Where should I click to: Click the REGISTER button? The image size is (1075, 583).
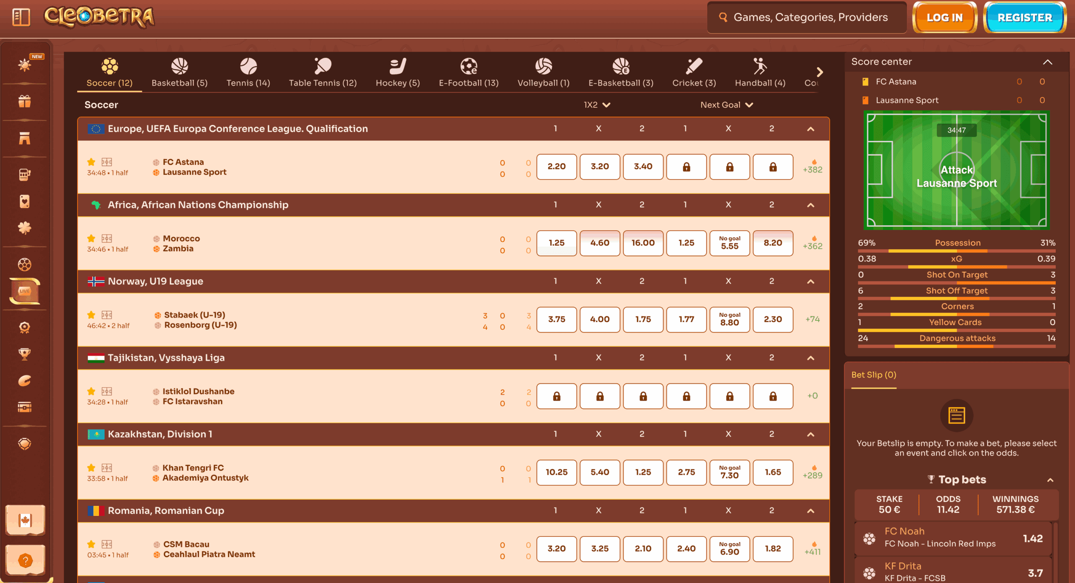(x=1025, y=18)
